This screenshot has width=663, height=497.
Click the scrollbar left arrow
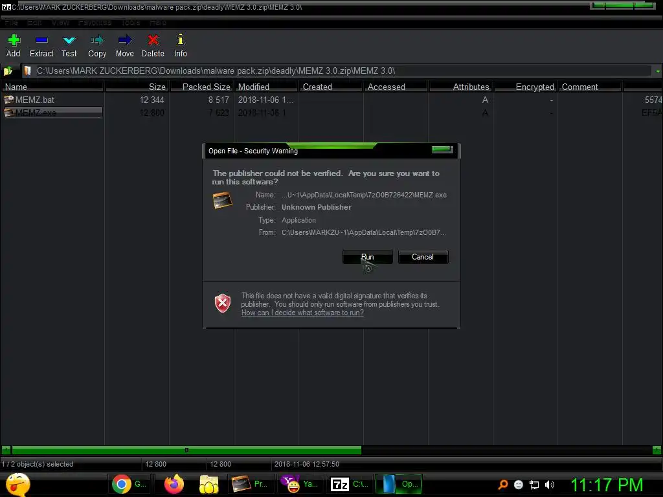pyautogui.click(x=6, y=450)
